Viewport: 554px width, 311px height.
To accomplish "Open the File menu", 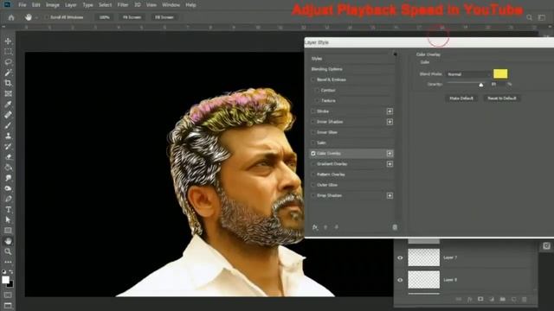I will tap(23, 5).
